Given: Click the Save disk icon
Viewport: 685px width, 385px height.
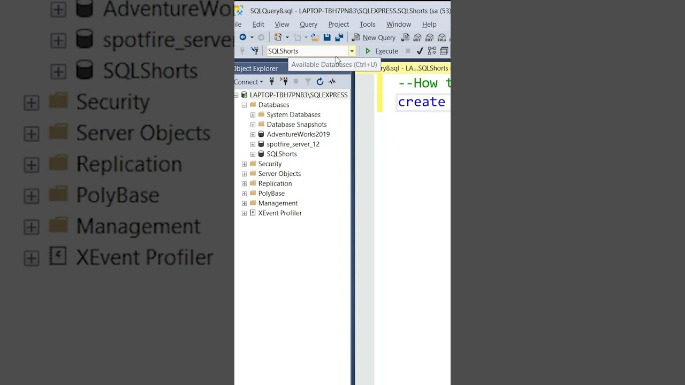Looking at the screenshot, I should pyautogui.click(x=327, y=37).
